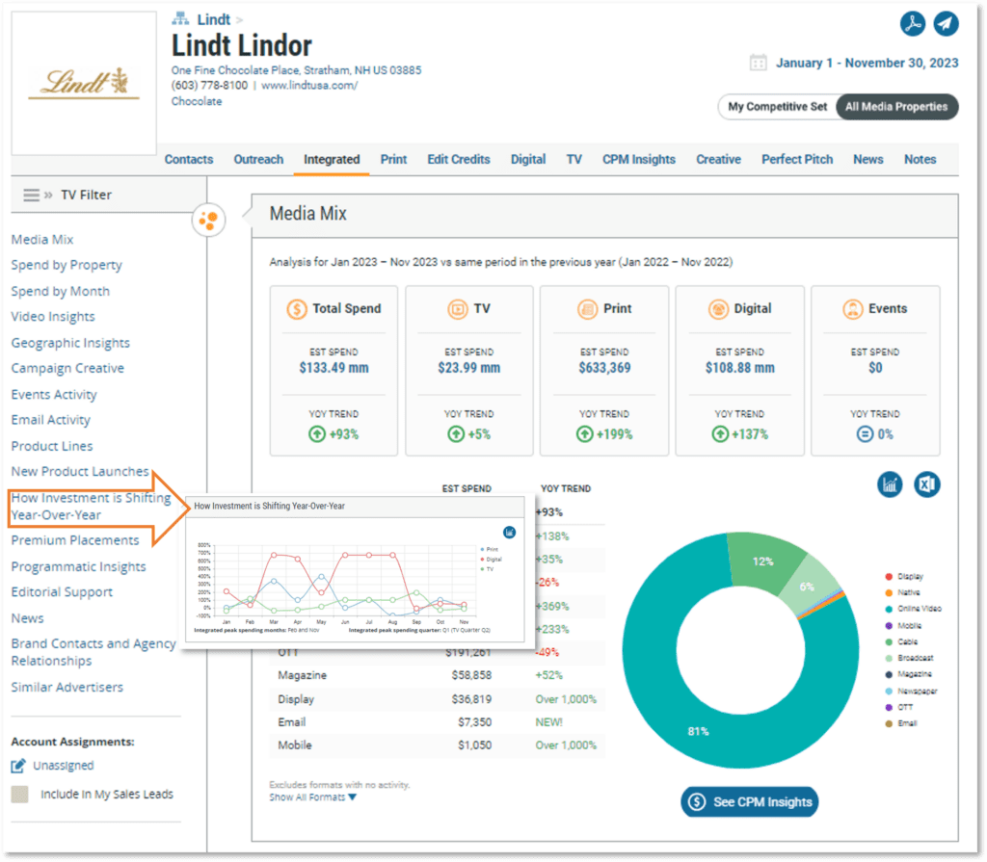987x862 pixels.
Task: Click the Lindt organization hierarchy icon
Action: [x=180, y=19]
